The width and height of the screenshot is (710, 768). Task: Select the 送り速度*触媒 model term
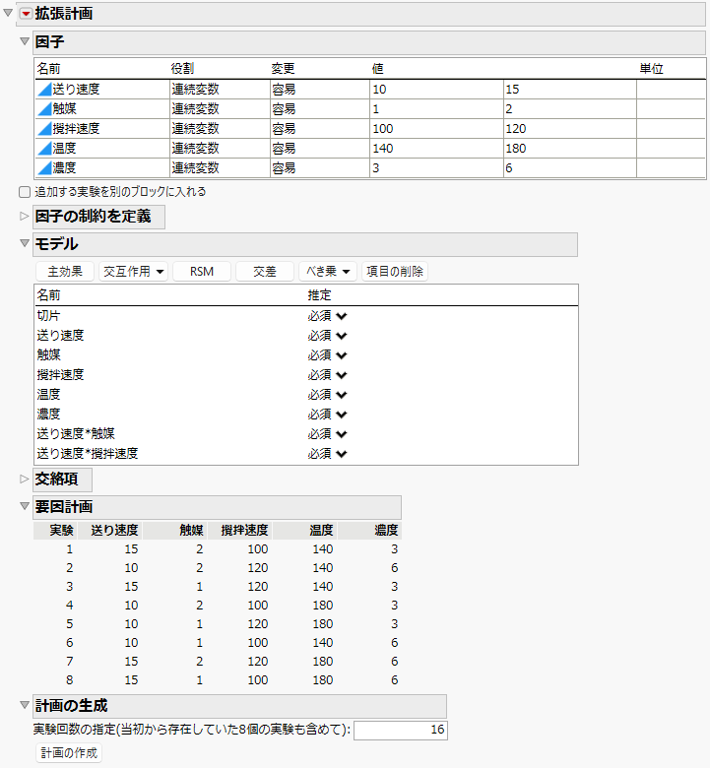pos(76,434)
